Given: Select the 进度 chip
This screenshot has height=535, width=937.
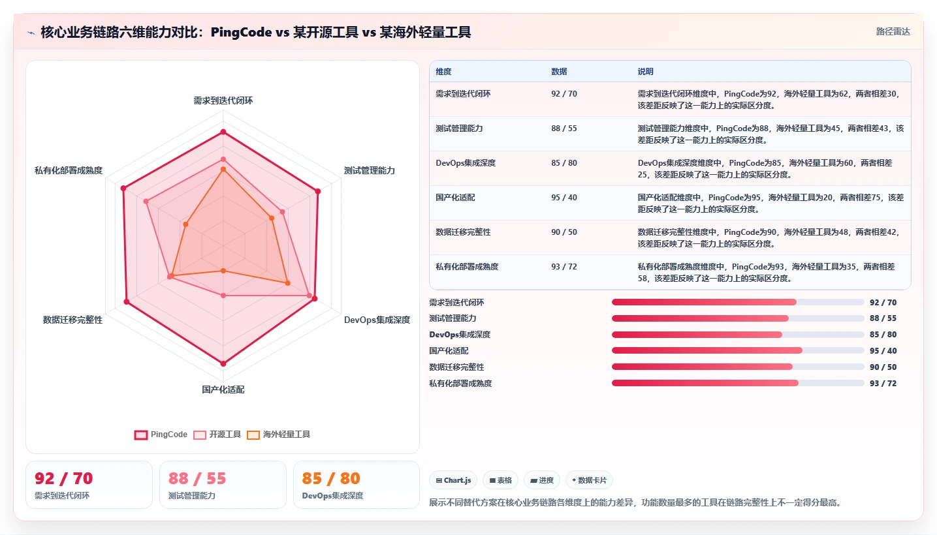Looking at the screenshot, I should click(541, 480).
